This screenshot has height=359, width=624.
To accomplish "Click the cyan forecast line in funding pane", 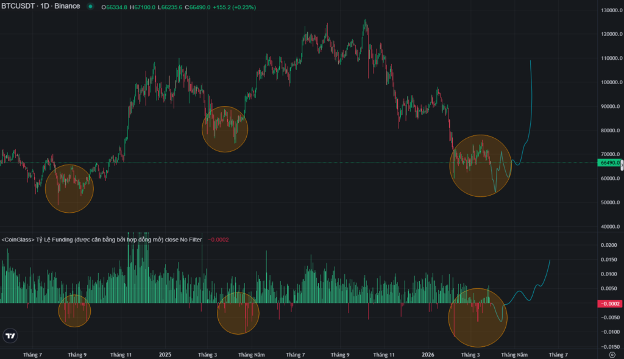I will tap(536, 286).
